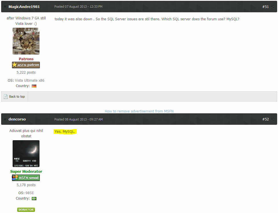
Task: Open permalink #52 of the post
Action: click(x=265, y=119)
